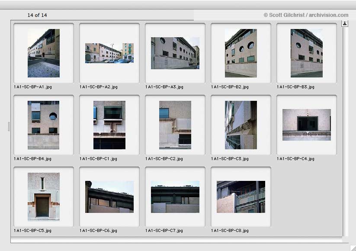Click the filename label 1A1-SC-BP-C4.jpg
This screenshot has width=356, height=251.
coord(295,159)
